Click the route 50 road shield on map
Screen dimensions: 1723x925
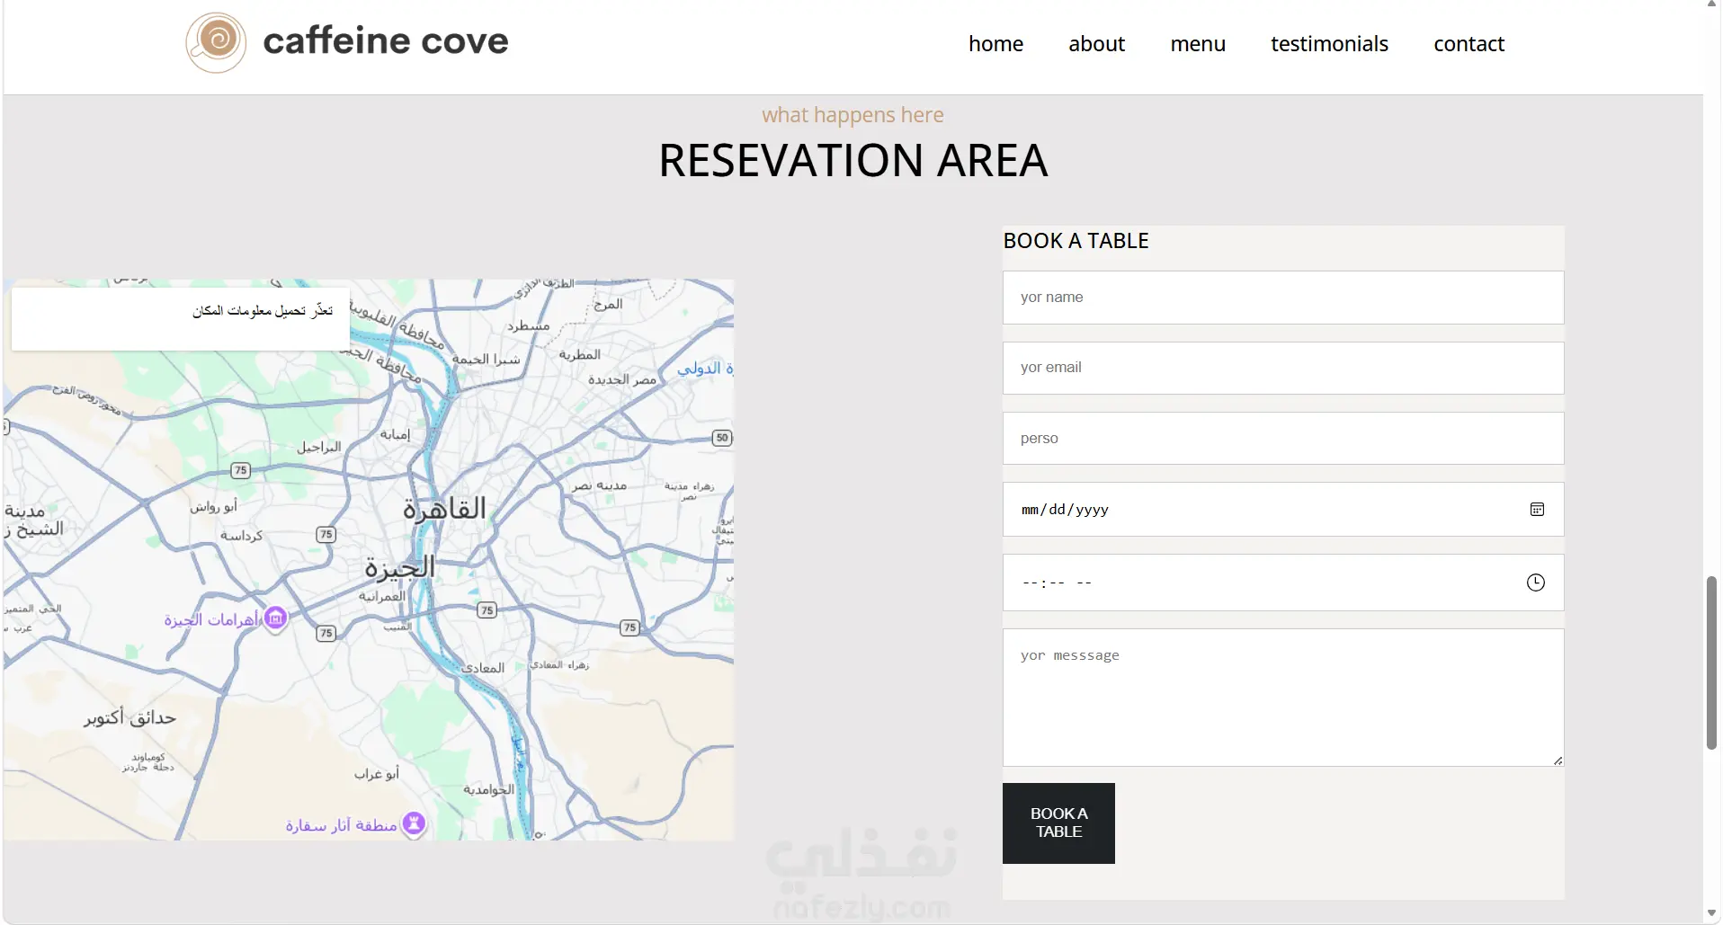[722, 438]
